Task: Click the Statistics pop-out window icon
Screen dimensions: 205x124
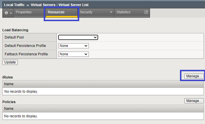Action: tap(146, 12)
